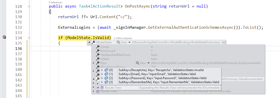Select the Input.RememberMe ValidationState=Valid value
Image resolution: width=279 pixels, height=98 pixels.
pos(169,82)
